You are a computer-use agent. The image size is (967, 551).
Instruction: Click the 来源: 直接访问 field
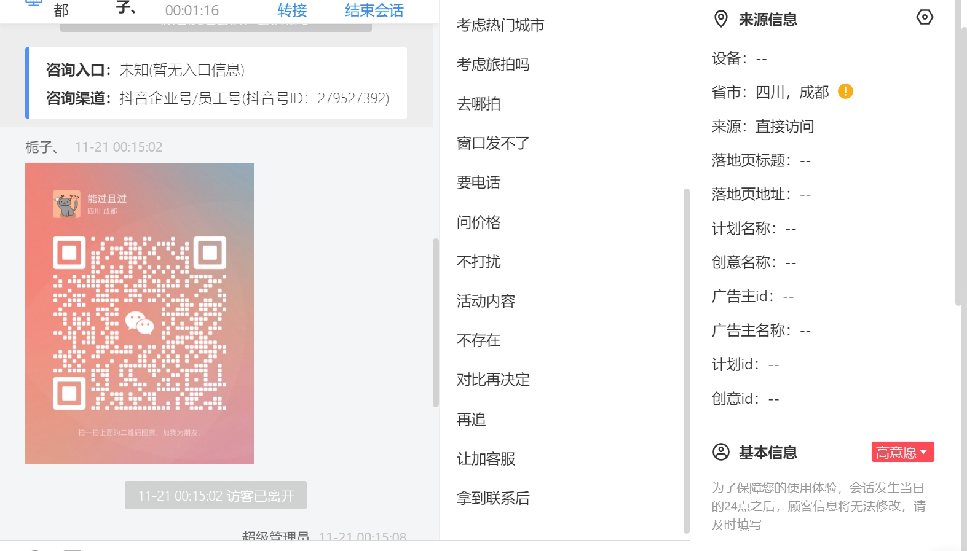(762, 127)
